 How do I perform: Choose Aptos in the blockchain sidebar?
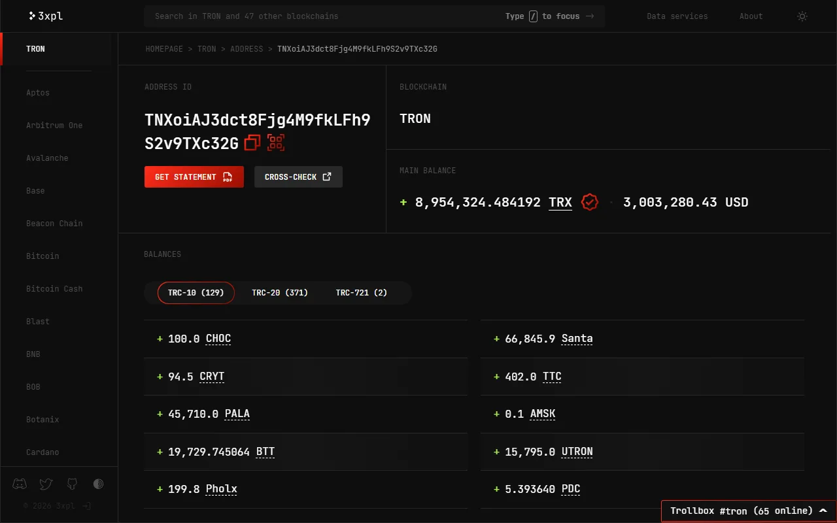38,93
